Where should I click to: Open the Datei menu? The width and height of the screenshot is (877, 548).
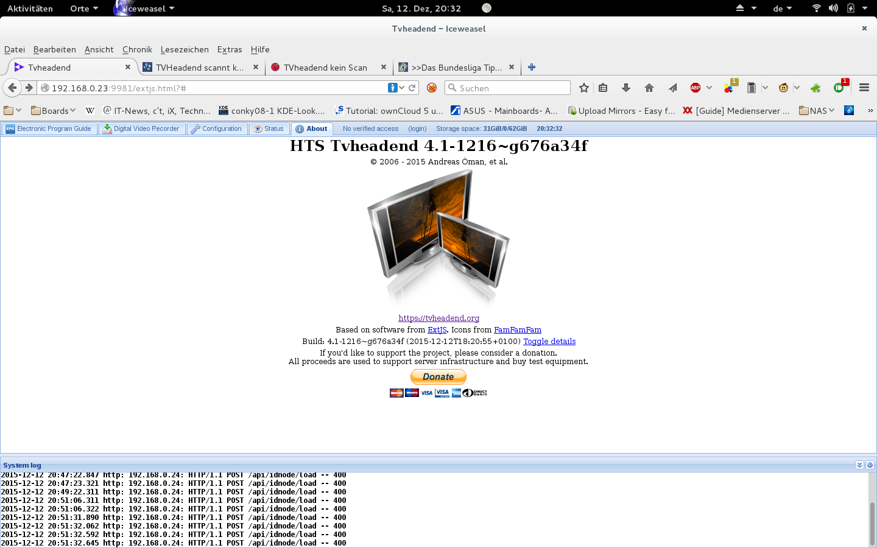pos(15,49)
